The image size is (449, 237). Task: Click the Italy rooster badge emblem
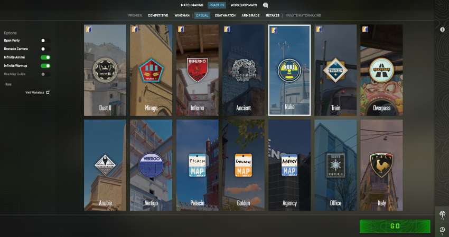click(x=381, y=165)
